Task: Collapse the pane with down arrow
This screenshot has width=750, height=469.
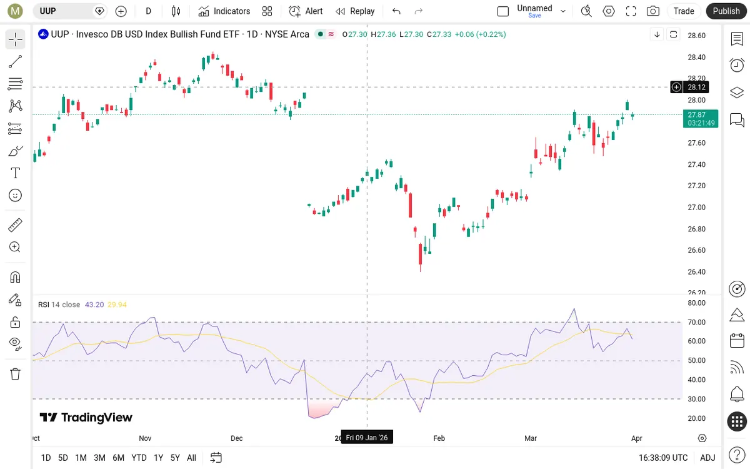Action: (x=657, y=34)
